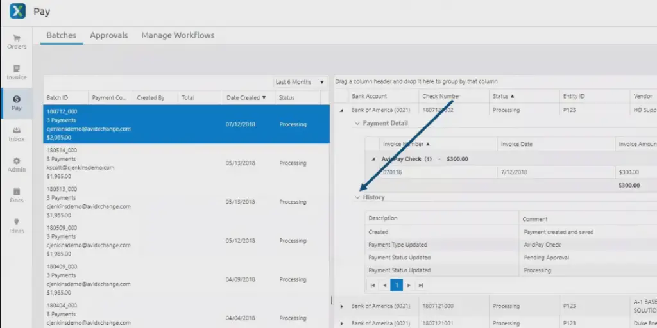Sort payments by Status column header

pyautogui.click(x=524, y=96)
